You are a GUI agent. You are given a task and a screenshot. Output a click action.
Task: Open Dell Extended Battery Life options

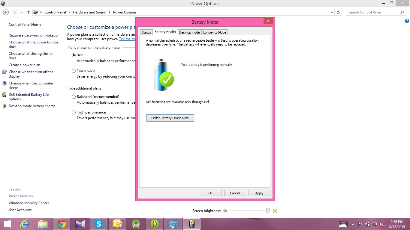(29, 97)
